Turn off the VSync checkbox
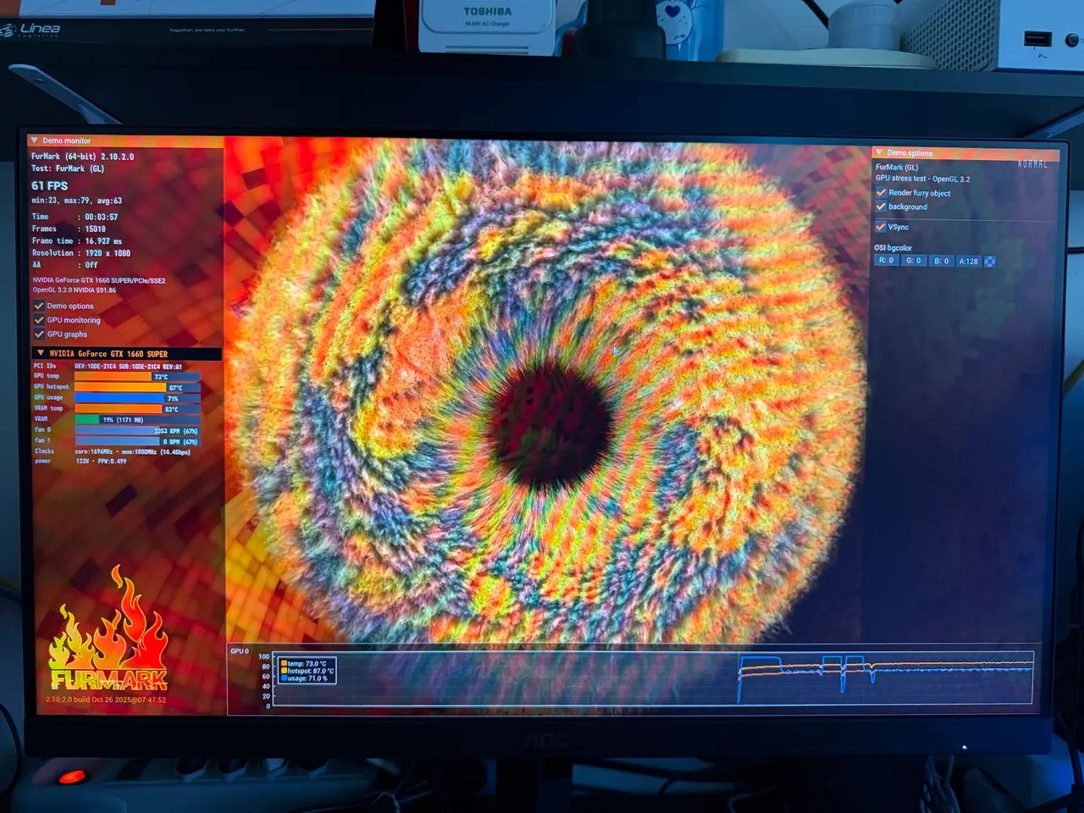 tap(881, 227)
